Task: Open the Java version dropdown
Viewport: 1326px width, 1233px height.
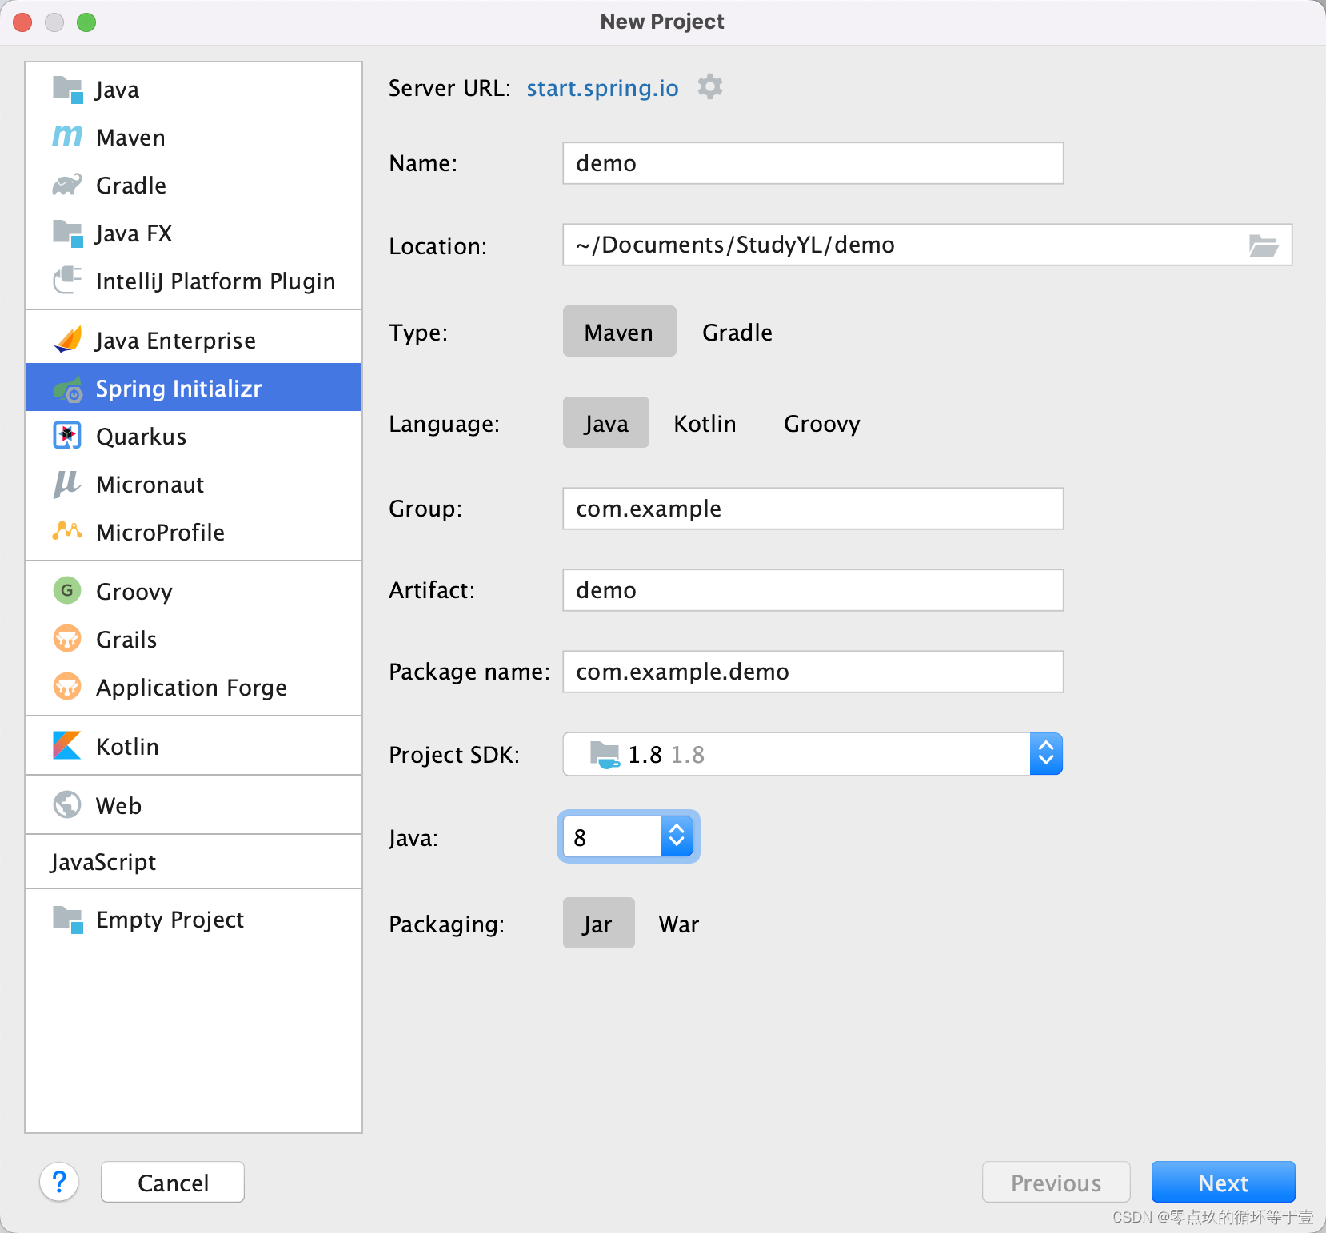Action: pos(677,836)
